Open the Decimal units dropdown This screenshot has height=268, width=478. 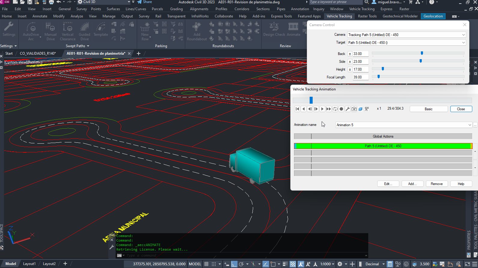375,264
